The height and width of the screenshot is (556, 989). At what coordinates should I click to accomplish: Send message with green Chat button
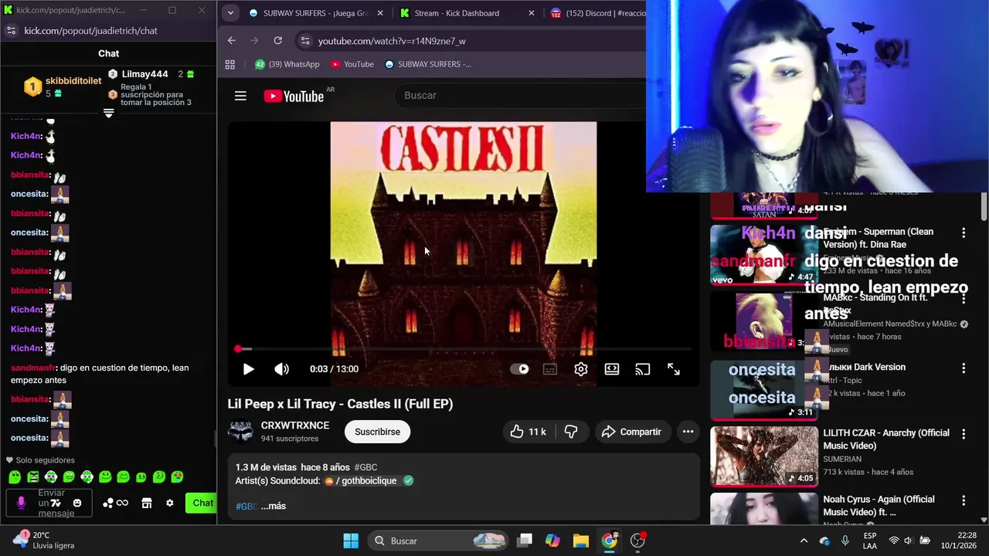coord(201,503)
